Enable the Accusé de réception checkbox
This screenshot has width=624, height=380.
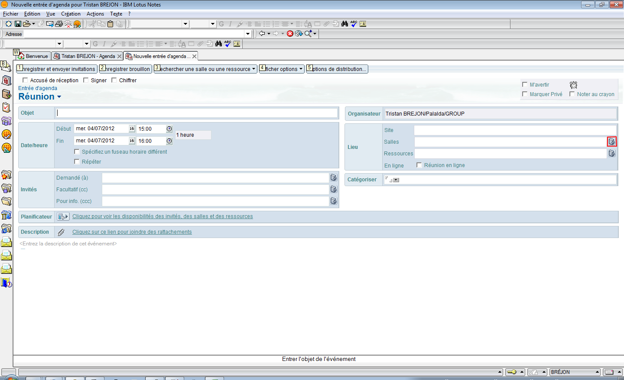[25, 80]
